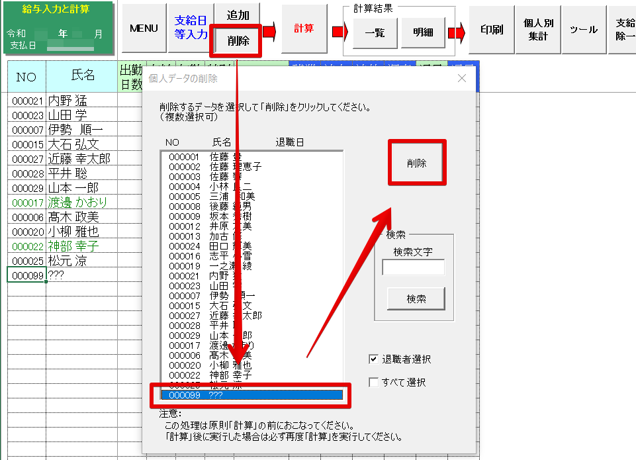The image size is (636, 460).
Task: Open the 一覧 results list
Action: pyautogui.click(x=375, y=33)
